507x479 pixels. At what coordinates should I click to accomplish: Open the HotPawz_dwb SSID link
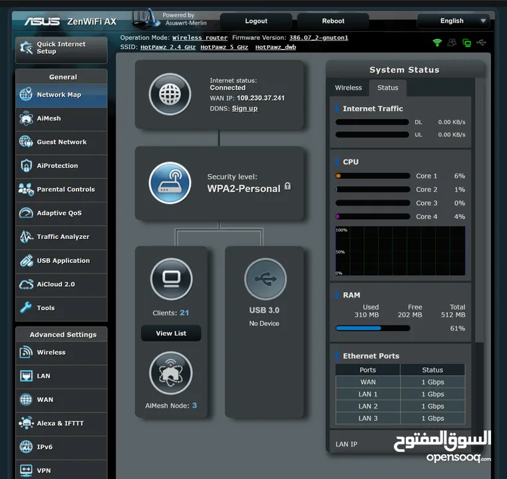pos(275,47)
